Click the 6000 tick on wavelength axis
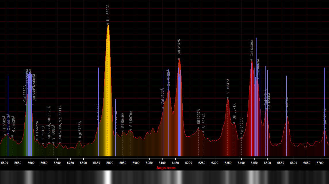The width and height of the screenshot is (329, 184). (136, 163)
